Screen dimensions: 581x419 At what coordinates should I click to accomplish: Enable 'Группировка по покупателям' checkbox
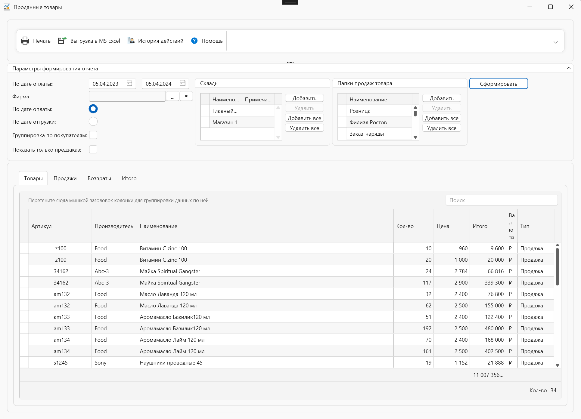(93, 135)
